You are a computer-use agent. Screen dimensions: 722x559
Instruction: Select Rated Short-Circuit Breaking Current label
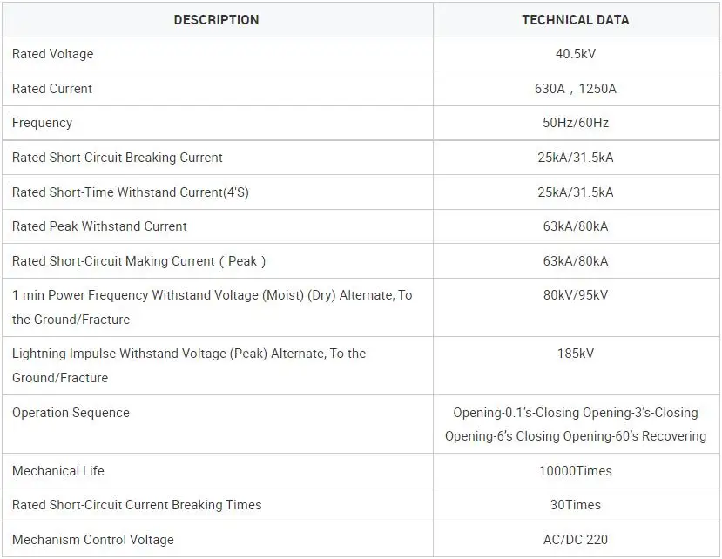point(118,158)
